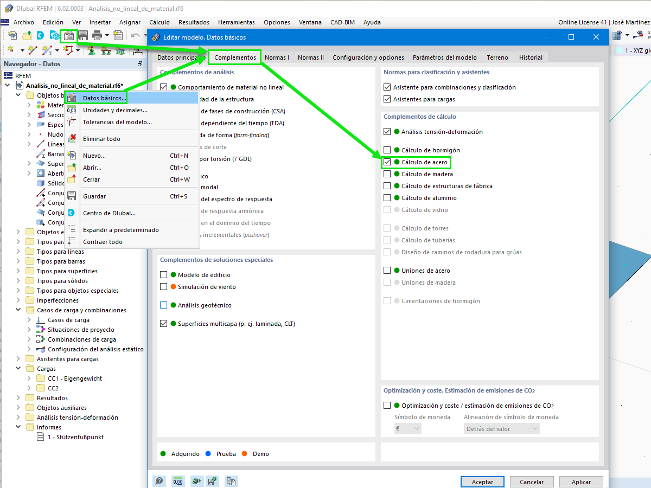This screenshot has height=488, width=651.
Task: Click the units 0.00 icon at dialog bottom
Action: click(x=177, y=481)
